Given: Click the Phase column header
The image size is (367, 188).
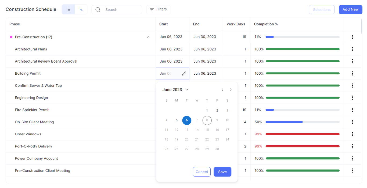Looking at the screenshot, I should tap(15, 24).
